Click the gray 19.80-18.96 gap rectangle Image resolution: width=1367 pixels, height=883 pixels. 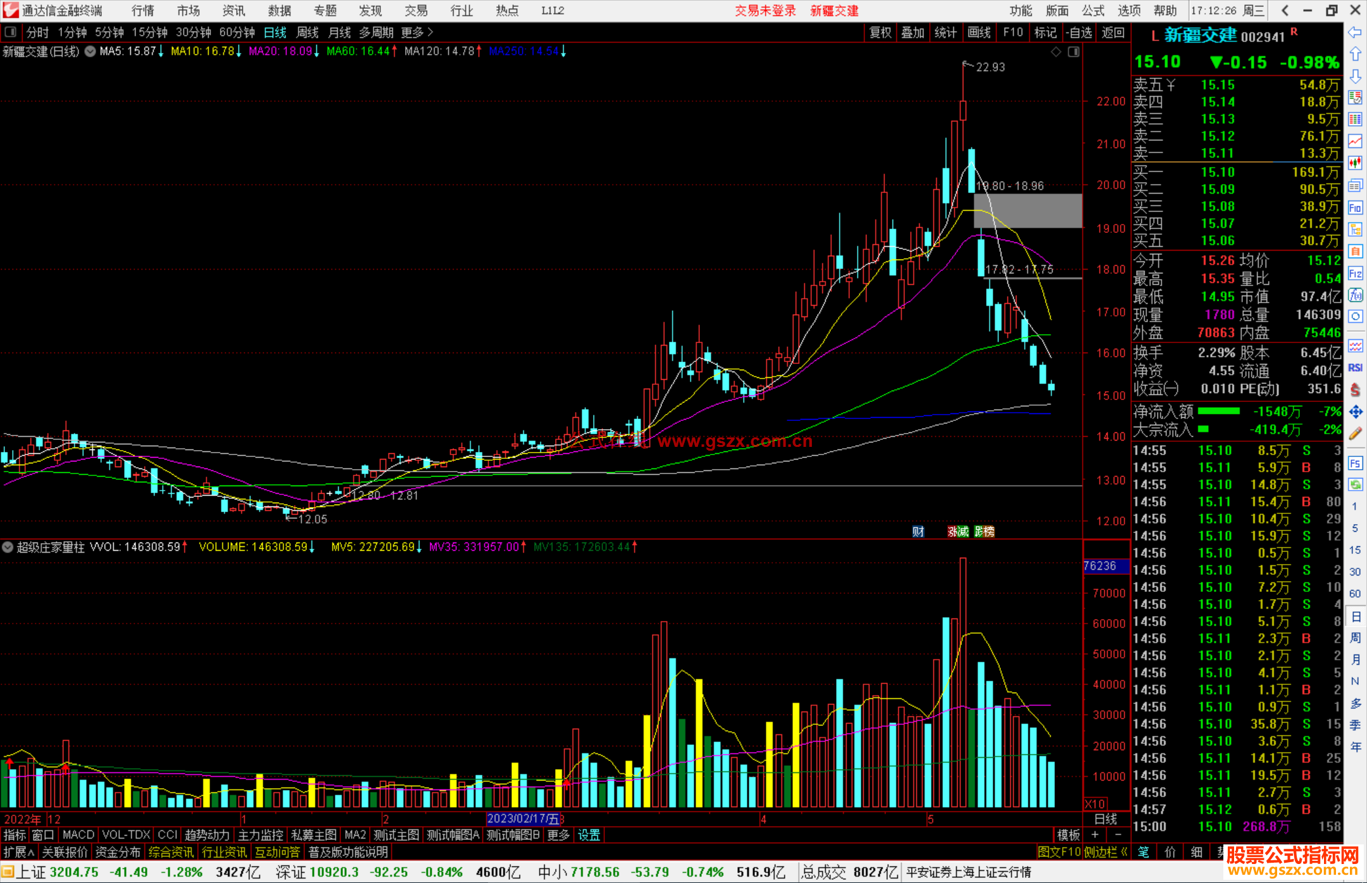click(1027, 211)
